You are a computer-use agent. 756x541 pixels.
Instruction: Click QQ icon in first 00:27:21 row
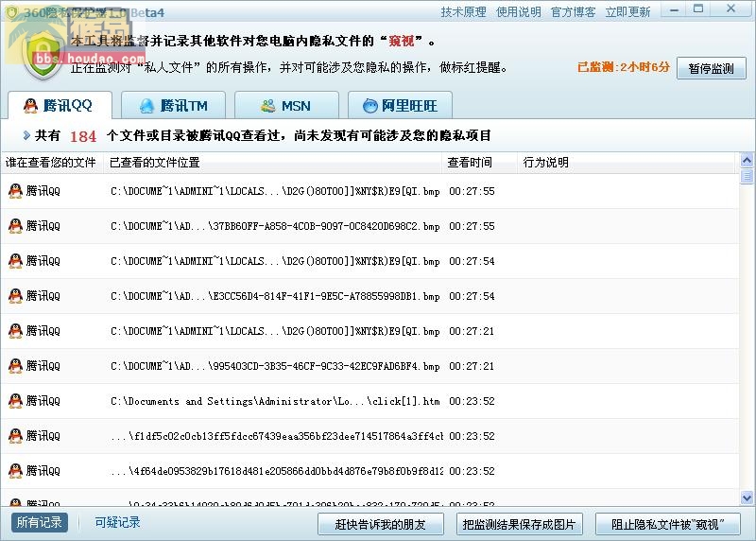pos(15,331)
